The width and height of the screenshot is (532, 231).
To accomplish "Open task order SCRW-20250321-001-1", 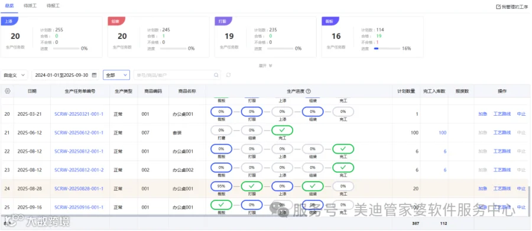I will point(79,114).
